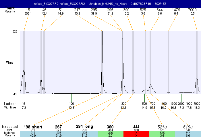This screenshot has width=201, height=137.
Task: Click the 217 peak size label at top
Action: click(x=77, y=10)
